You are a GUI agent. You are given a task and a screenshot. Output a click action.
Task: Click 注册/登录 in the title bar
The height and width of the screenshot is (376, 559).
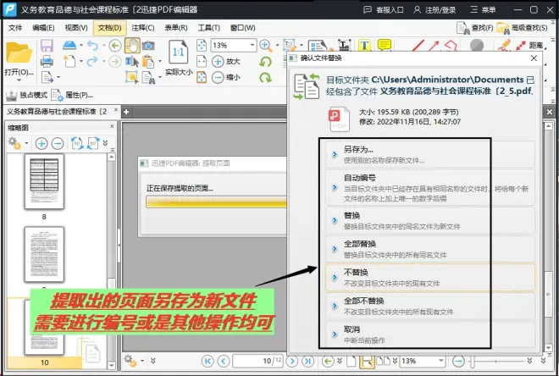[434, 9]
